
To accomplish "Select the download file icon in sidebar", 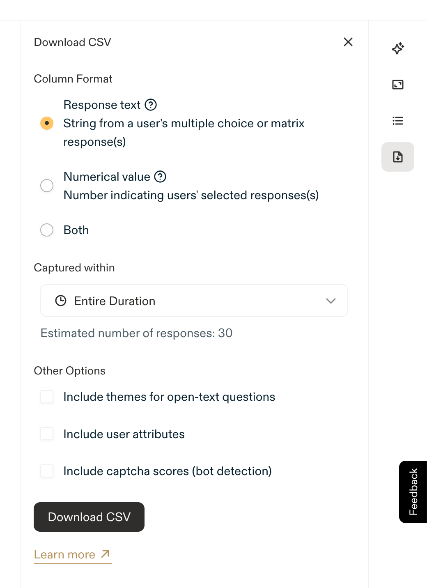I will [398, 157].
